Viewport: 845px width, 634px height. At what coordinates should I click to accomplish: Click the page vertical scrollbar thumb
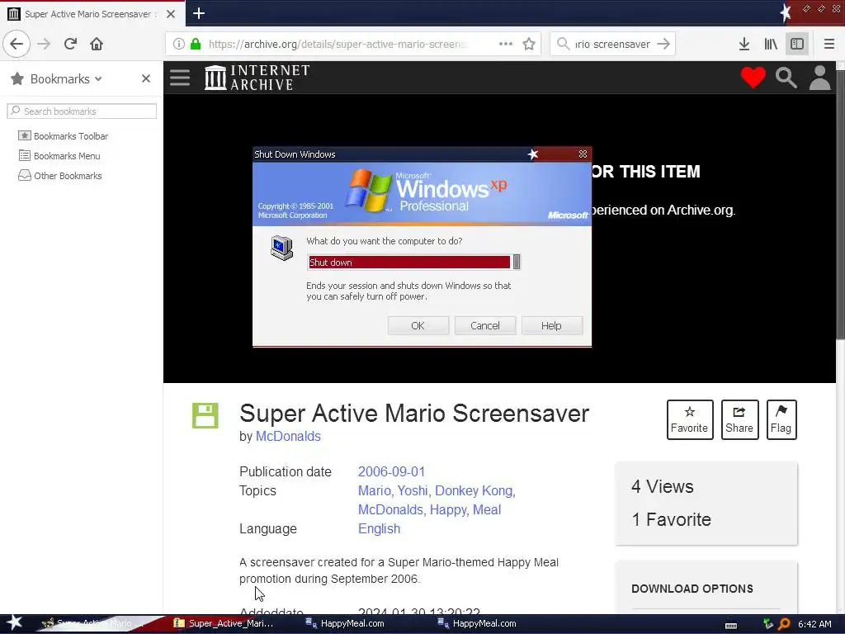840,205
